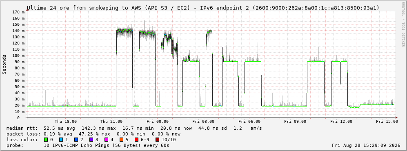Click the magenta loss color 4 swatch
This screenshot has height=151, width=407.
coord(106,140)
